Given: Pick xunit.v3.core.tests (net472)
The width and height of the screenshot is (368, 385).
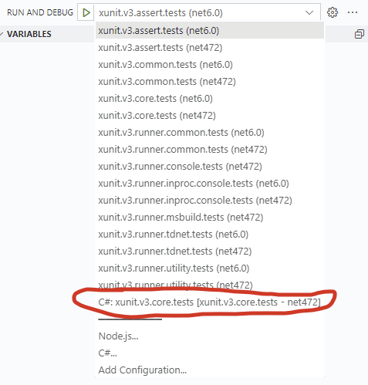Looking at the screenshot, I should click(x=210, y=116).
